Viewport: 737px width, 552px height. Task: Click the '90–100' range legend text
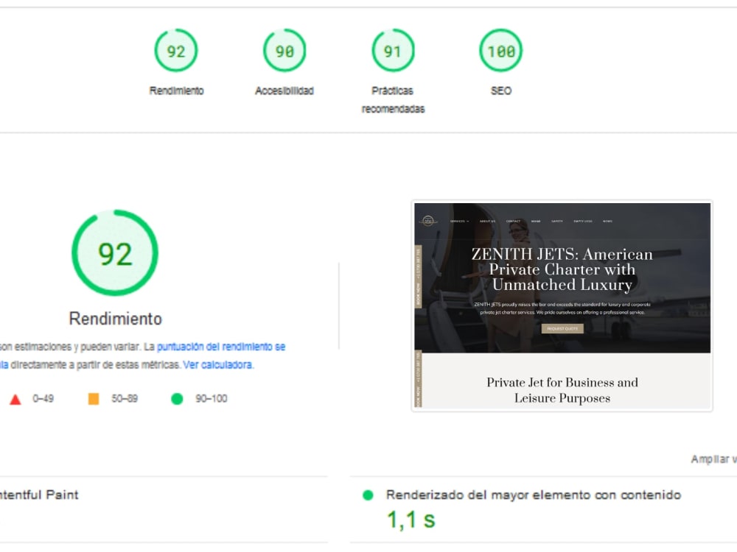(212, 398)
